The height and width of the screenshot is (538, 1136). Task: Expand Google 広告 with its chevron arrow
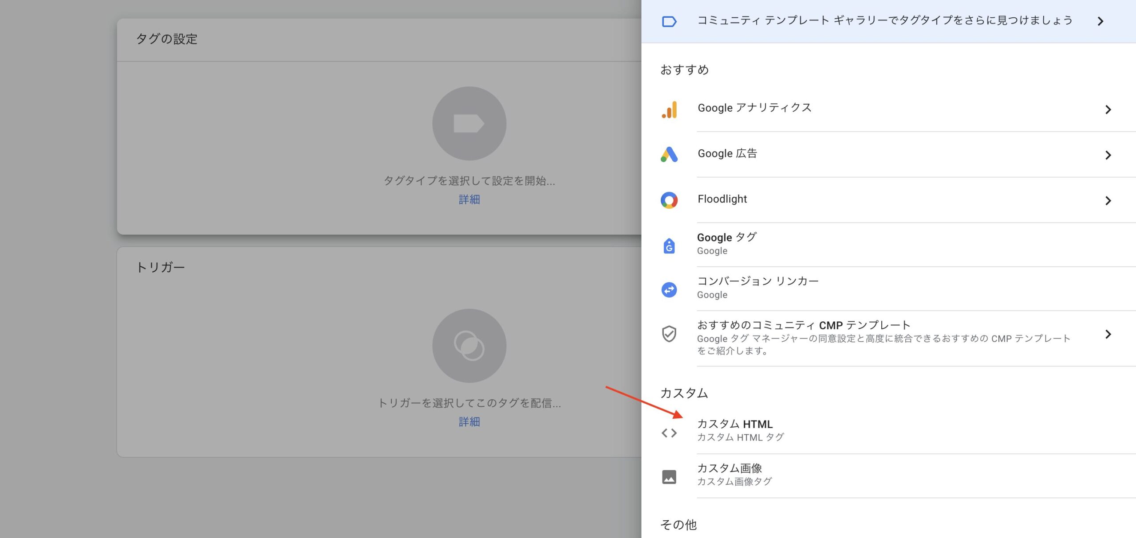[1108, 155]
